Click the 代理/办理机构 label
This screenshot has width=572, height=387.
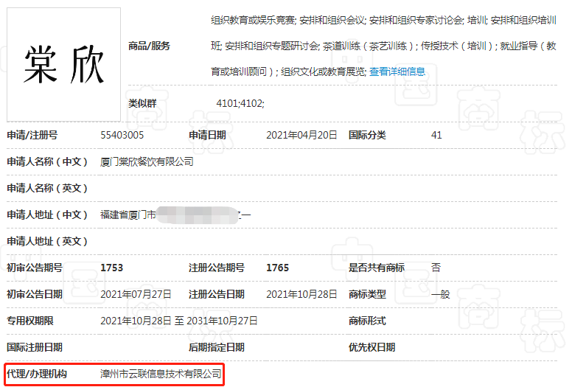pos(37,374)
